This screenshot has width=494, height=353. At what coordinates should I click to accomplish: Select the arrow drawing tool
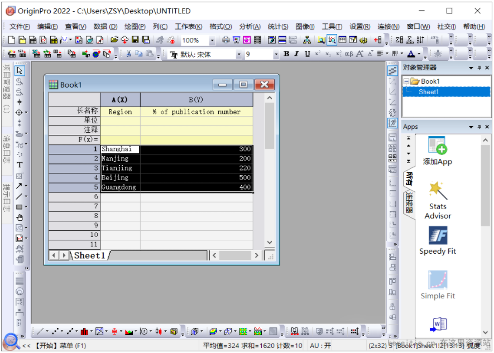point(19,186)
